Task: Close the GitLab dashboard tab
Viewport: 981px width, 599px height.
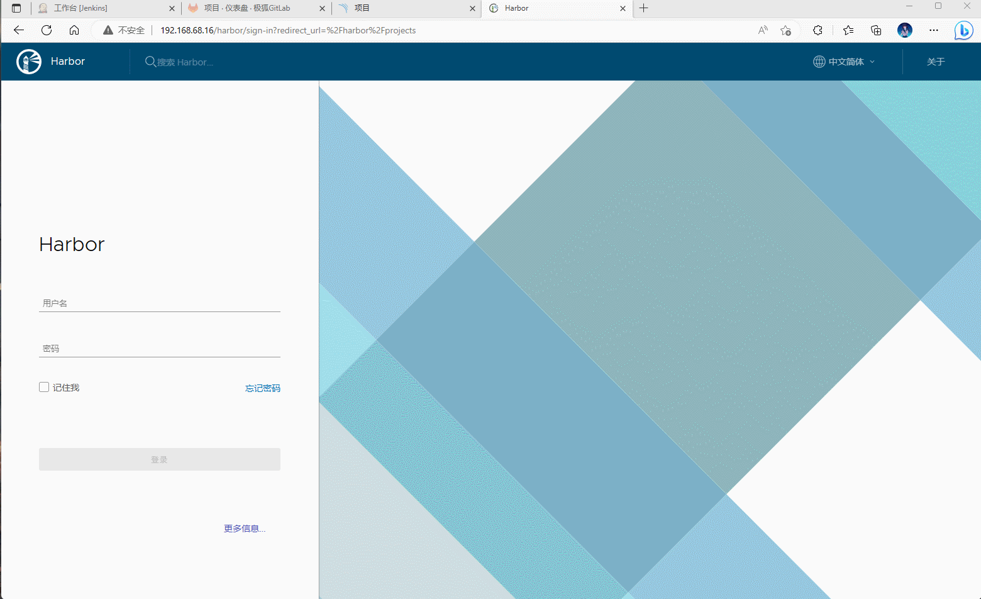Action: point(322,8)
